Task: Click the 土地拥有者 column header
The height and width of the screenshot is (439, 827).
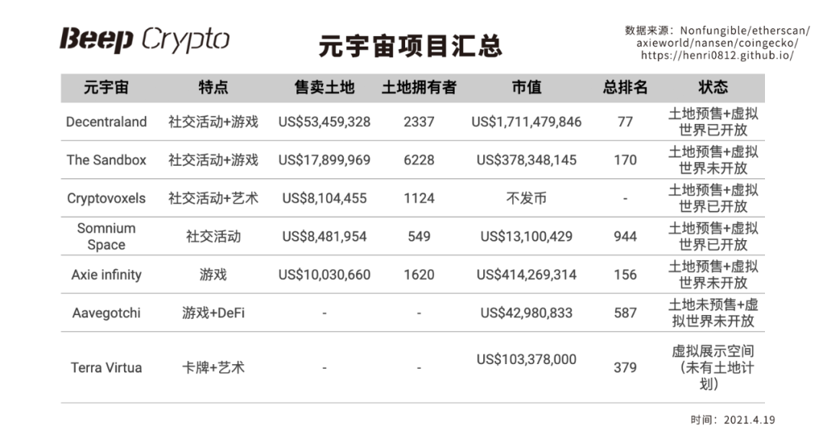Action: 419,87
